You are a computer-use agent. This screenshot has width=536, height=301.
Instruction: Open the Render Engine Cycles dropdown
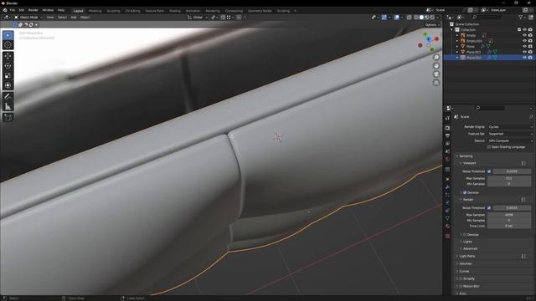(510, 127)
